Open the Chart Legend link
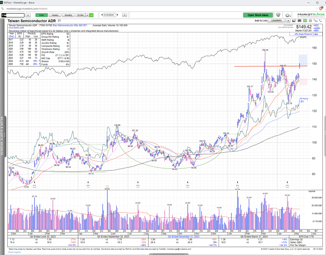The width and height of the screenshot is (326, 255). click(x=14, y=252)
